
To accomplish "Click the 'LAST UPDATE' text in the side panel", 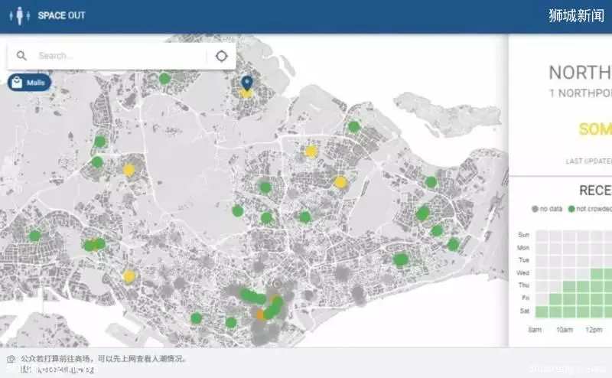I will click(589, 161).
